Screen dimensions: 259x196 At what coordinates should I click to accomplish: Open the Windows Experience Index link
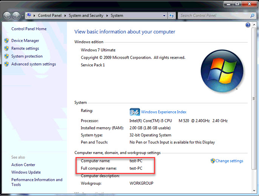click(164, 112)
